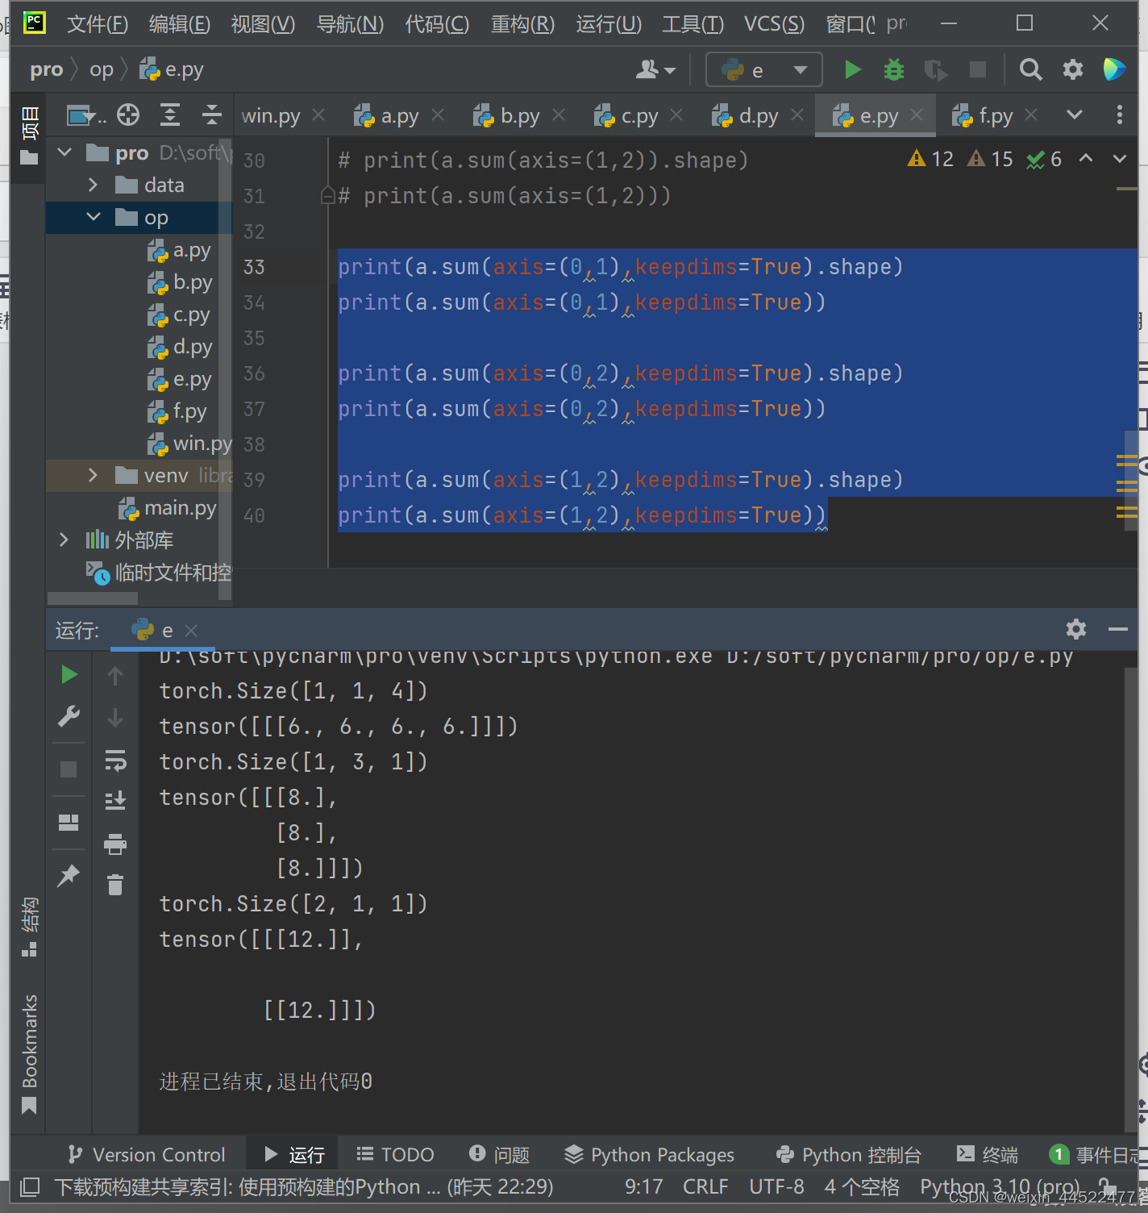The image size is (1148, 1213).
Task: Collapse all items in project tree
Action: (x=211, y=115)
